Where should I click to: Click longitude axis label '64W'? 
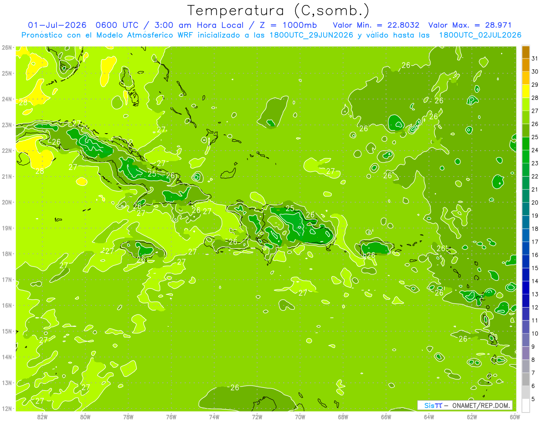tap(429, 416)
